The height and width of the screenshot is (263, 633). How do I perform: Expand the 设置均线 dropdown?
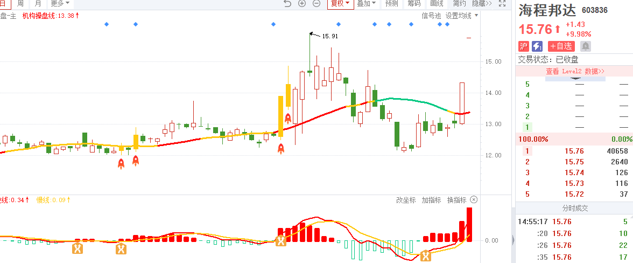pyautogui.click(x=462, y=16)
